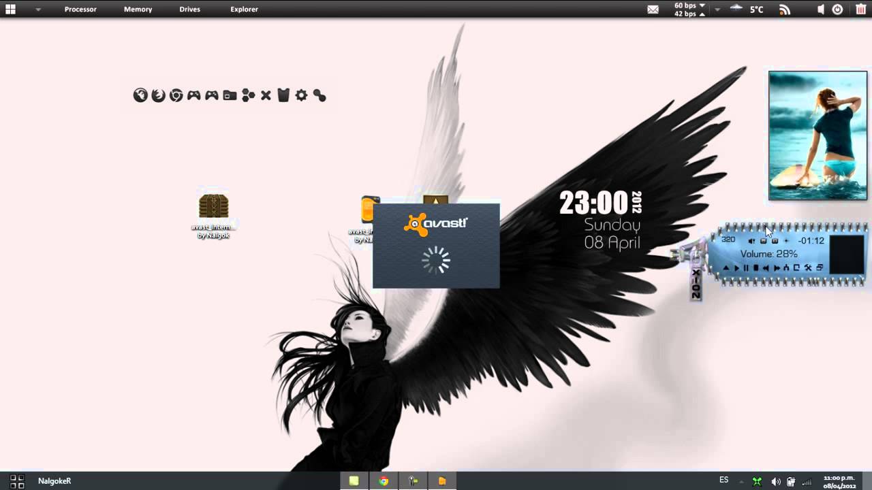
Task: Click the Windows logo in top bar
Action: [10, 10]
